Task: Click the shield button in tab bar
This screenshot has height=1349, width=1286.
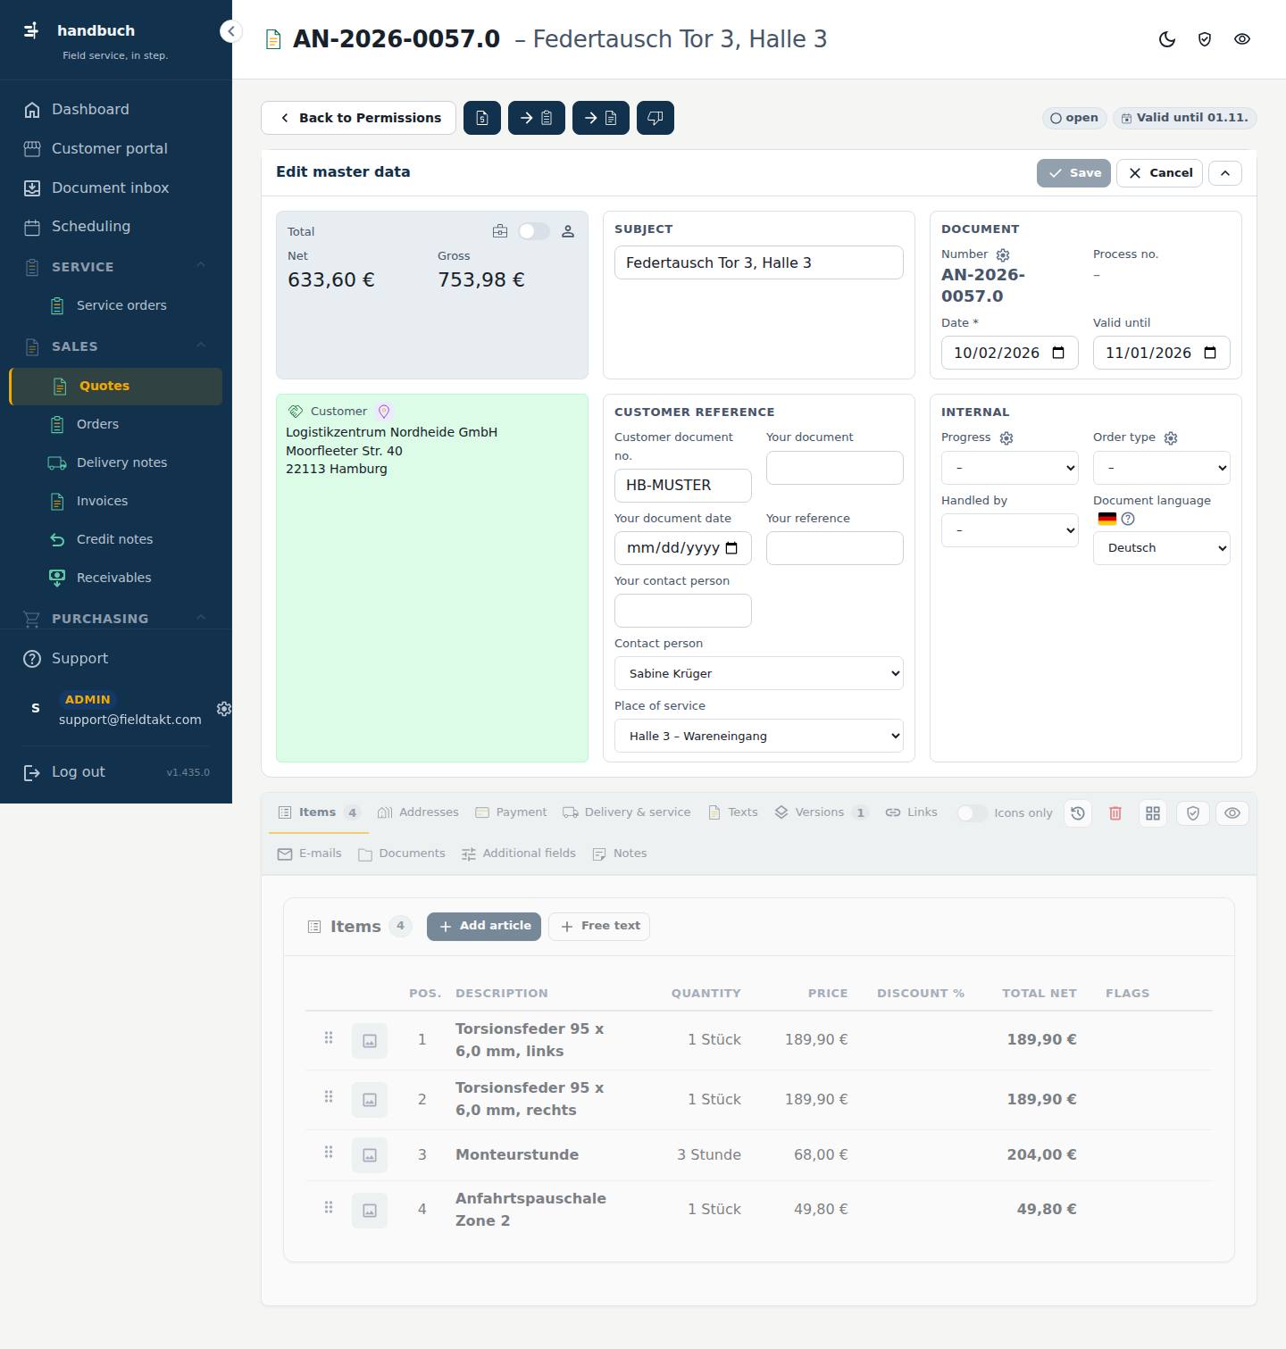Action: pyautogui.click(x=1193, y=813)
